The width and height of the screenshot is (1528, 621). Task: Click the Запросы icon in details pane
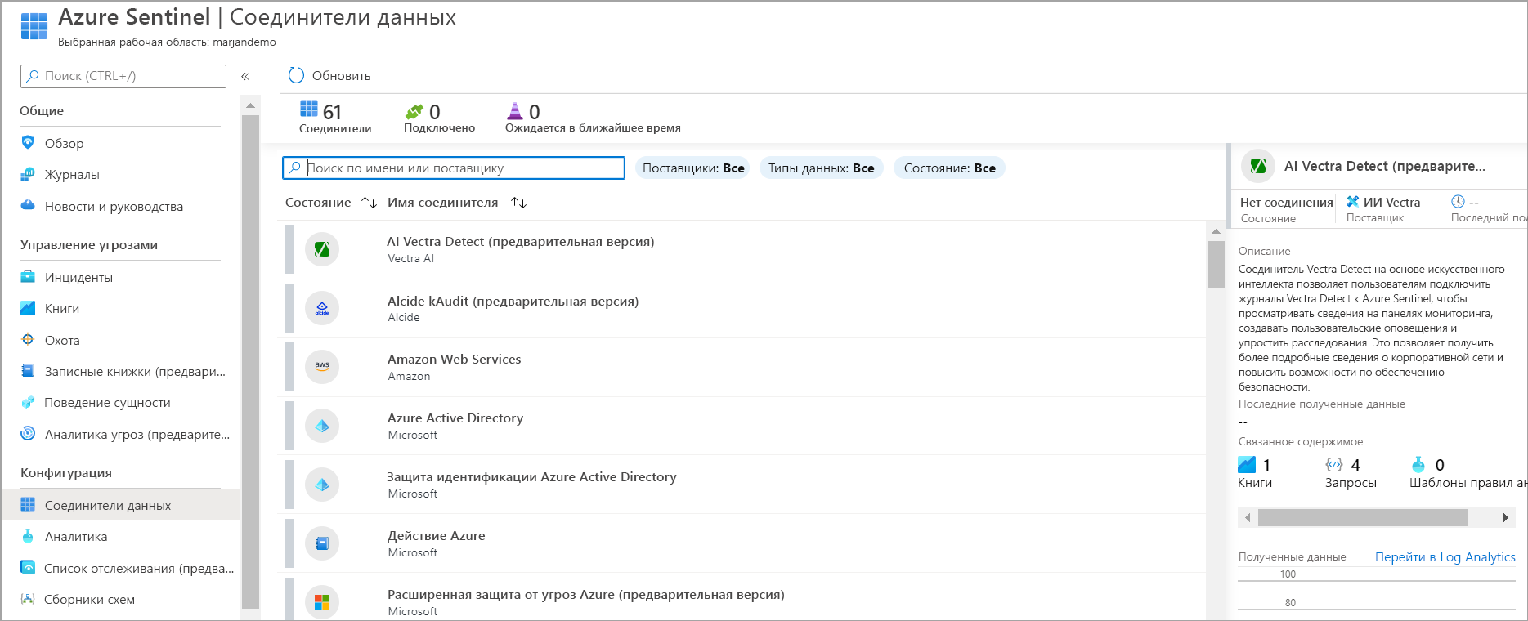pyautogui.click(x=1334, y=464)
